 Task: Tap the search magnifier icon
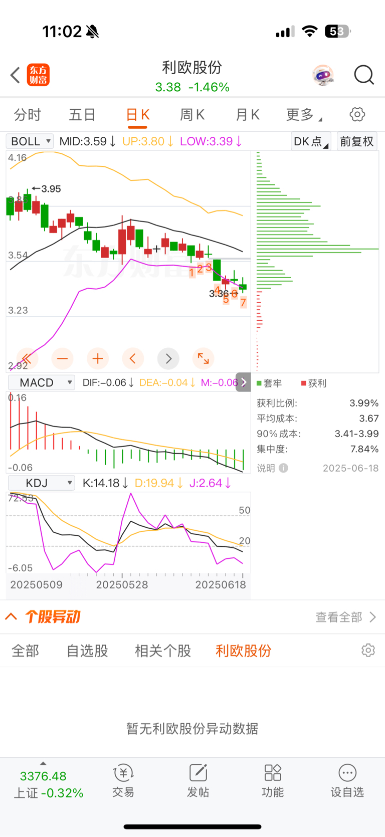point(364,75)
